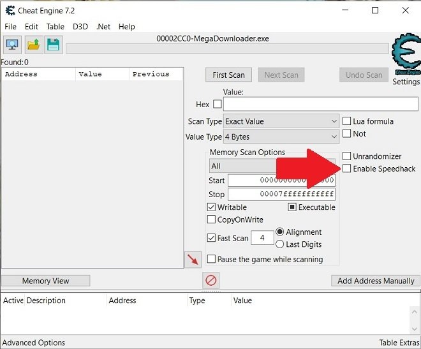The image size is (421, 349).
Task: Click the save floppy disk icon
Action: click(x=54, y=45)
